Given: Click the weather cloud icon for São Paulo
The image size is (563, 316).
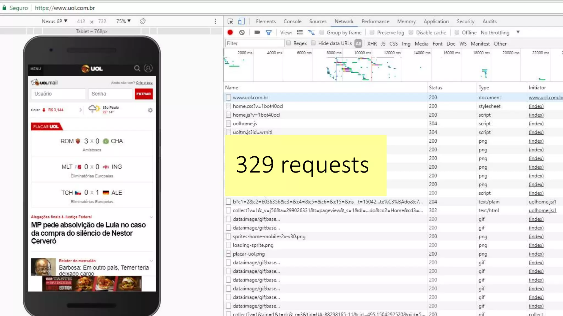Looking at the screenshot, I should click(94, 109).
